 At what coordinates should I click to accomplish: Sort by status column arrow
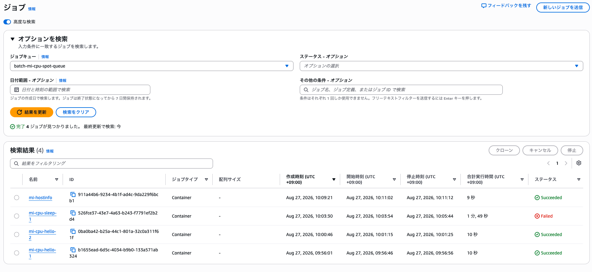click(579, 179)
